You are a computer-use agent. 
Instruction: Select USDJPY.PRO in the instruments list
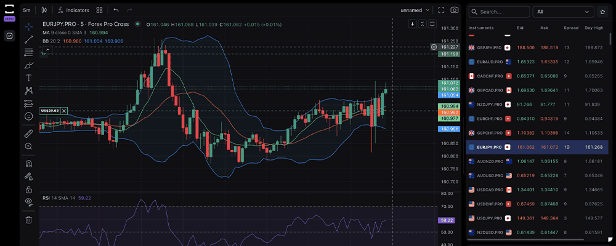(490, 218)
